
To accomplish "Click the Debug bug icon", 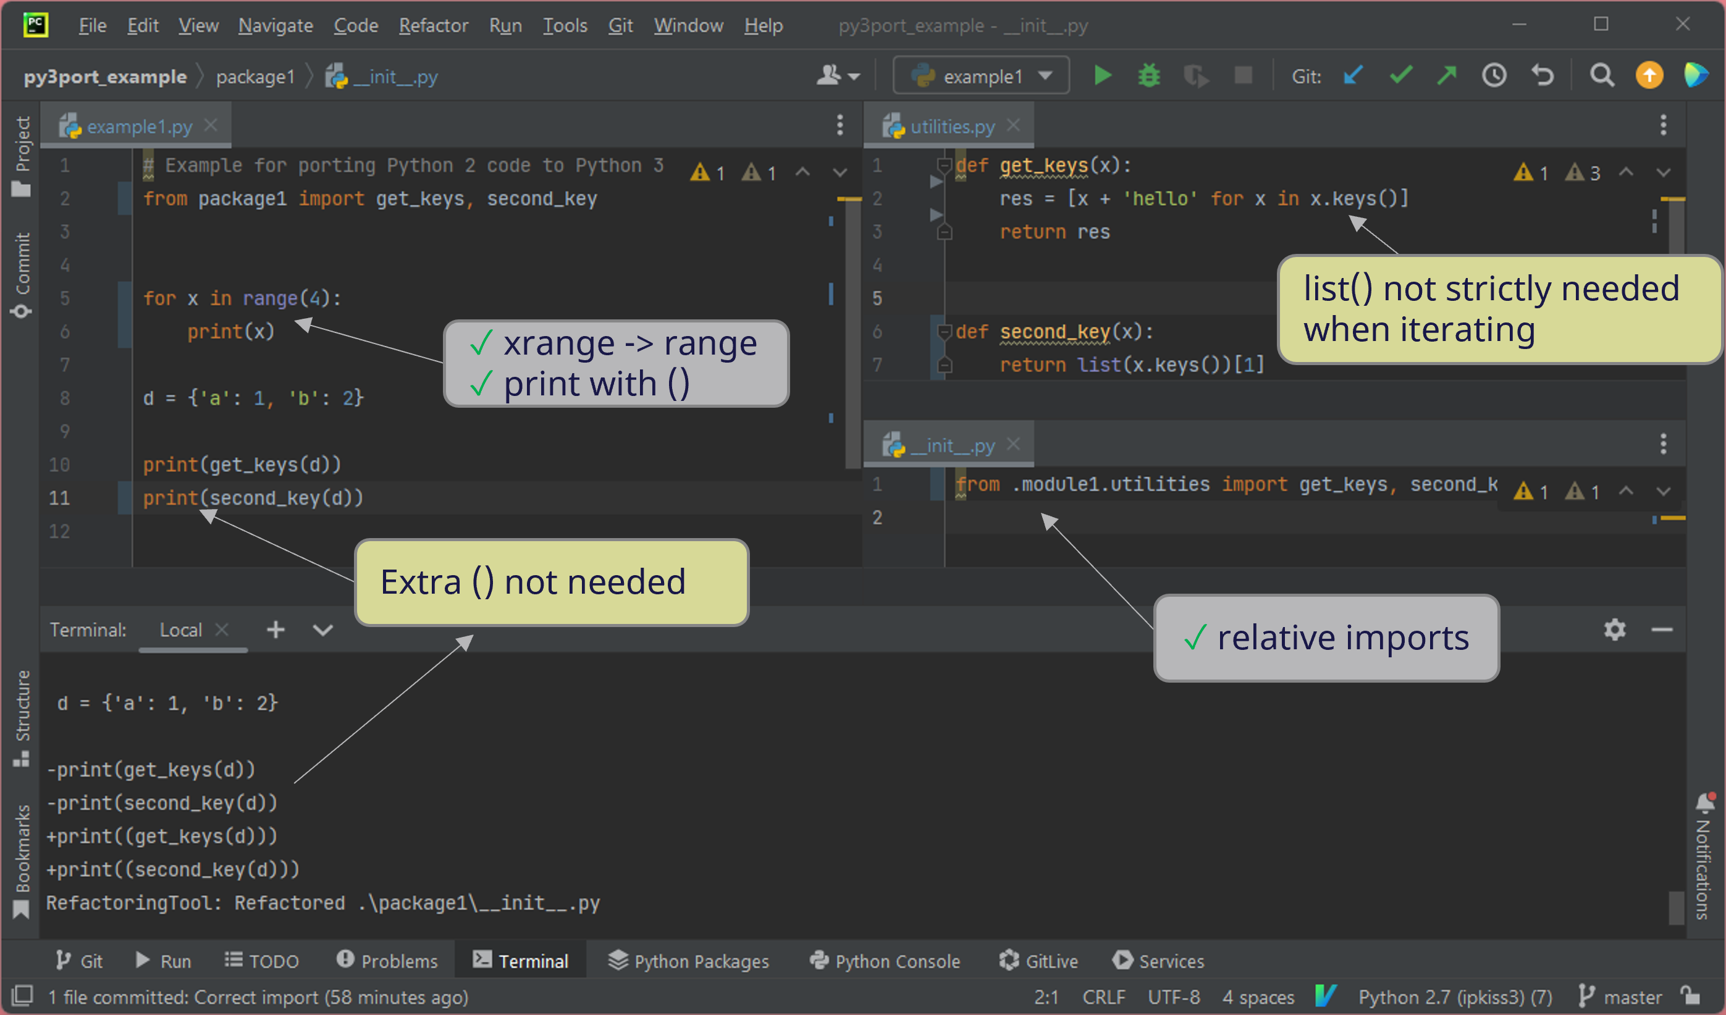I will coord(1148,75).
